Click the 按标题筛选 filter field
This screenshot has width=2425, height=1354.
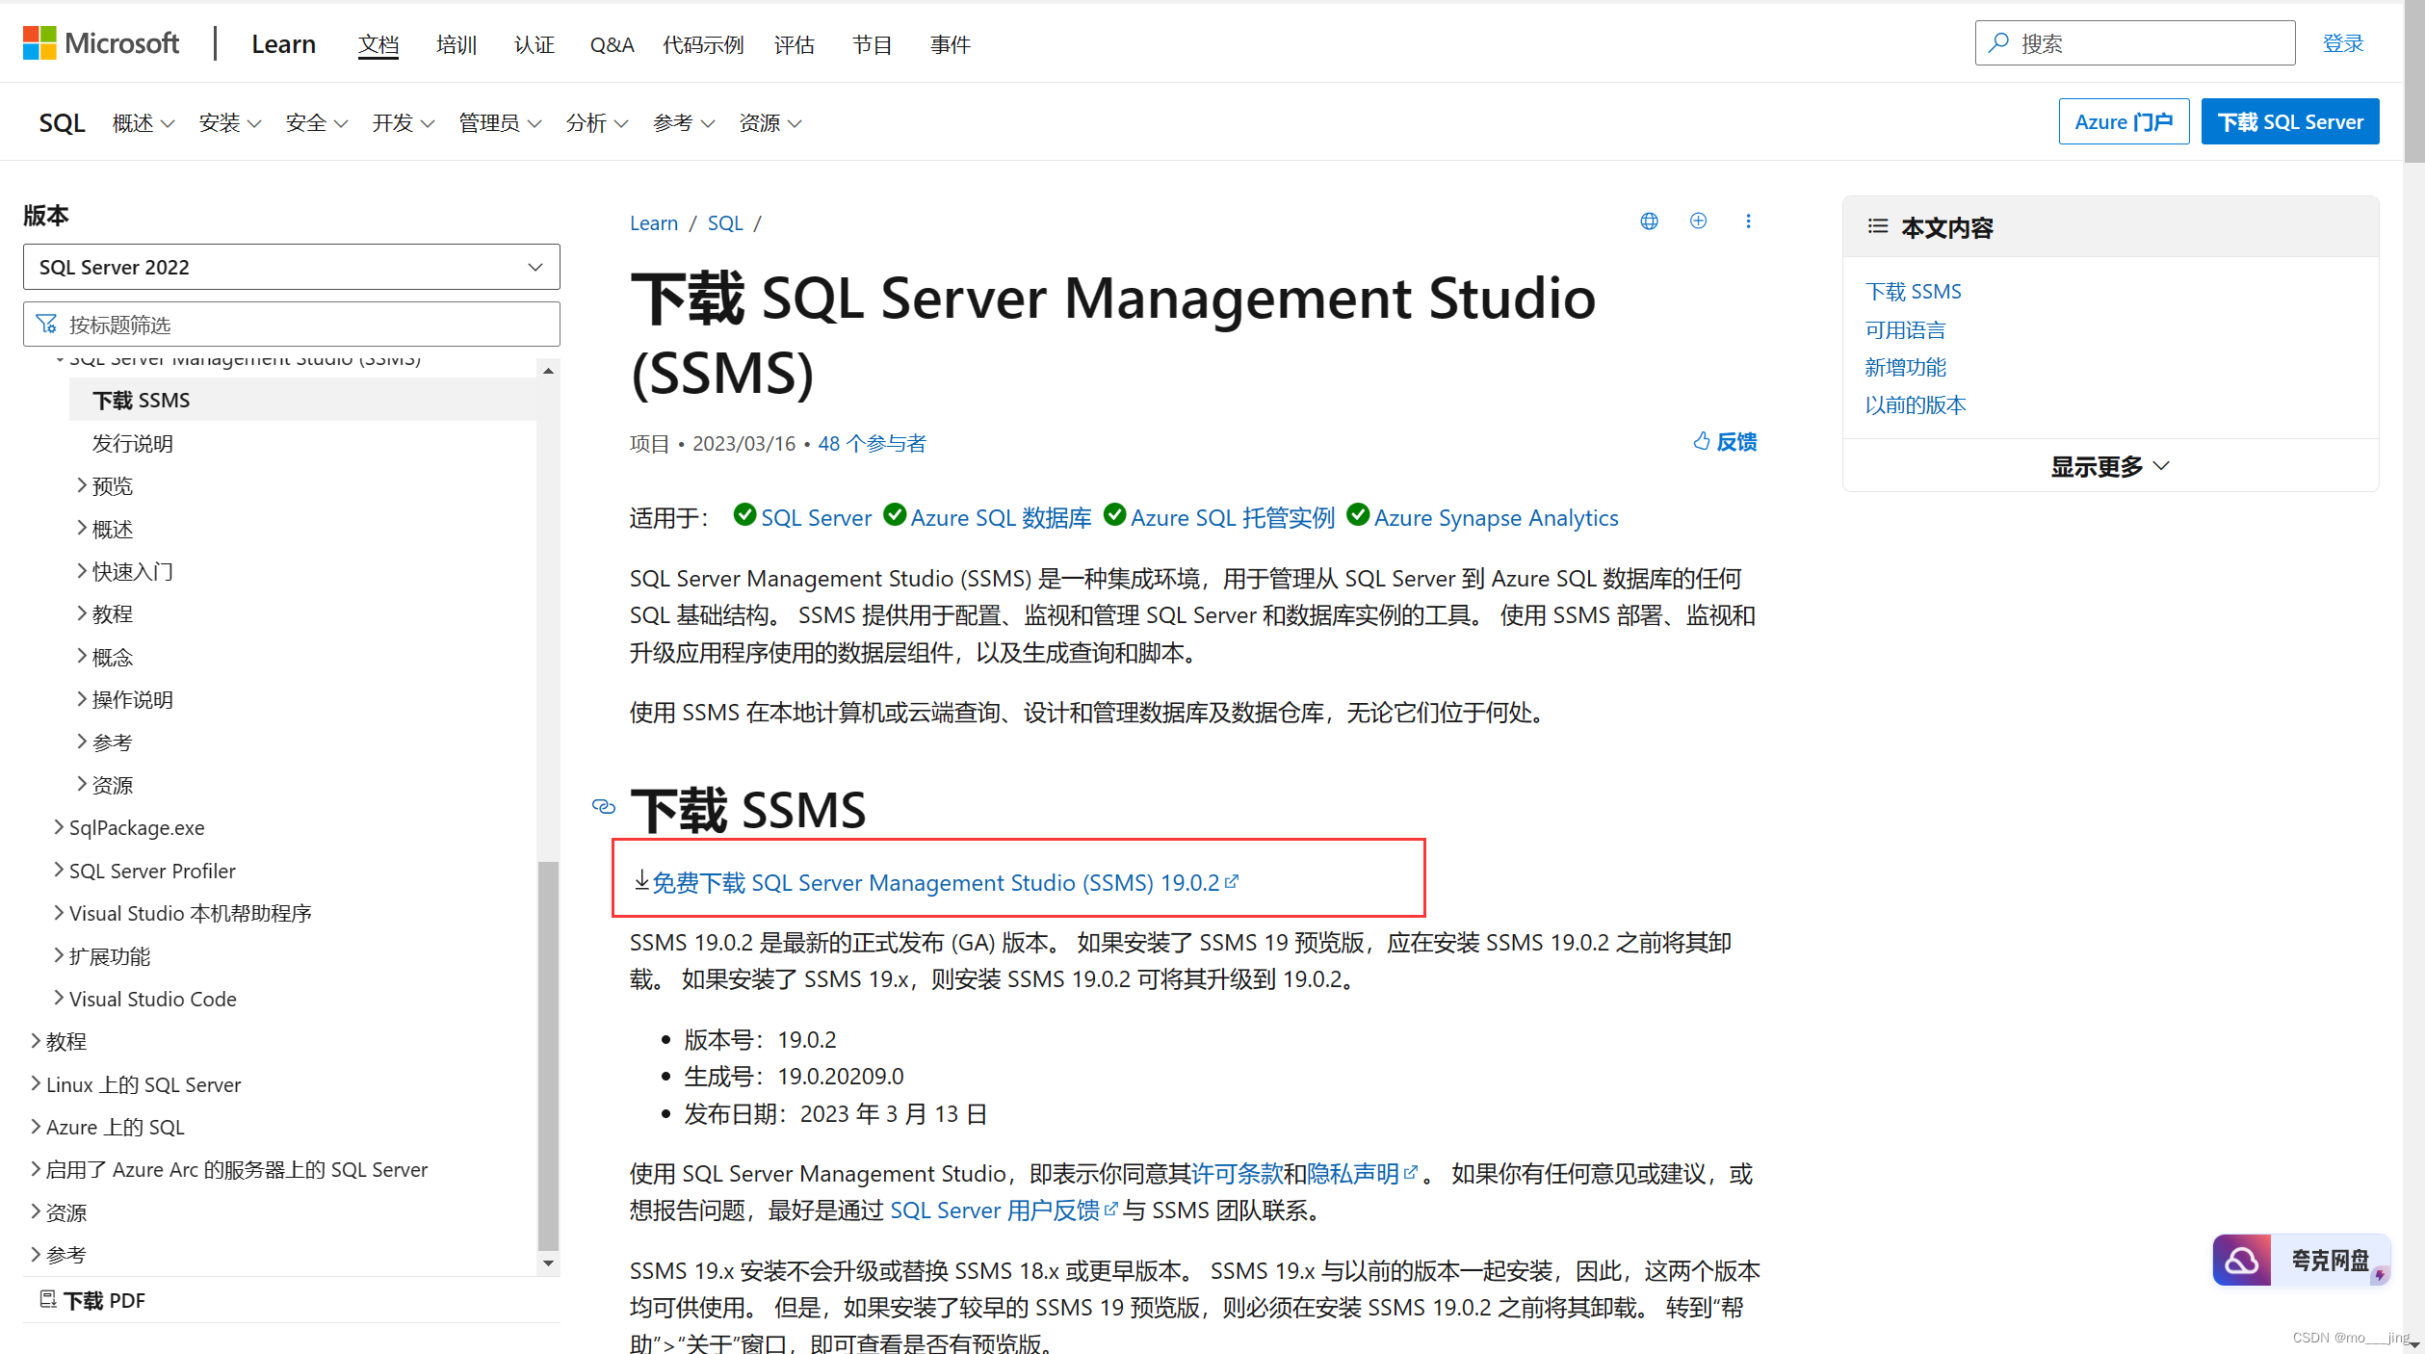pos(291,324)
